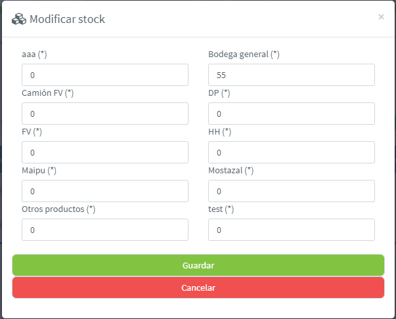
Task: Focus the Mostazal stock input
Action: click(292, 191)
